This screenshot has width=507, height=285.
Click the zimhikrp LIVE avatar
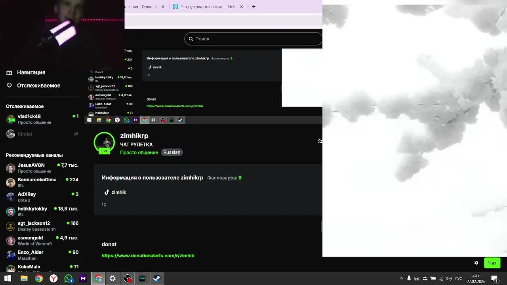point(104,142)
